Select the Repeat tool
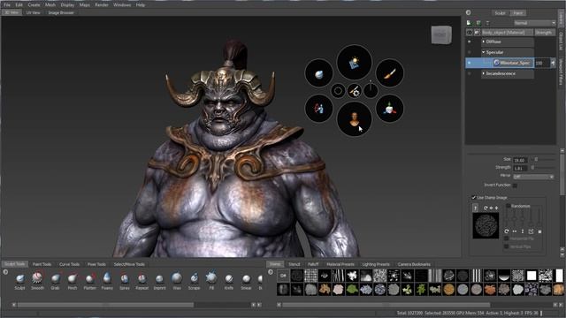Screen dimensions: 566x318 point(141,281)
